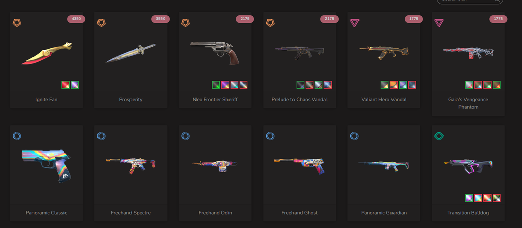Click the Freehand Ghost weapon image
Viewport: 522px width, 228px height.
click(x=299, y=165)
